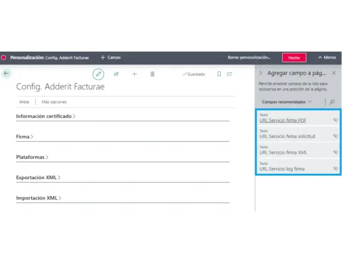The height and width of the screenshot is (263, 342).
Task: Open the Más opciones menu
Action: [x=54, y=102]
